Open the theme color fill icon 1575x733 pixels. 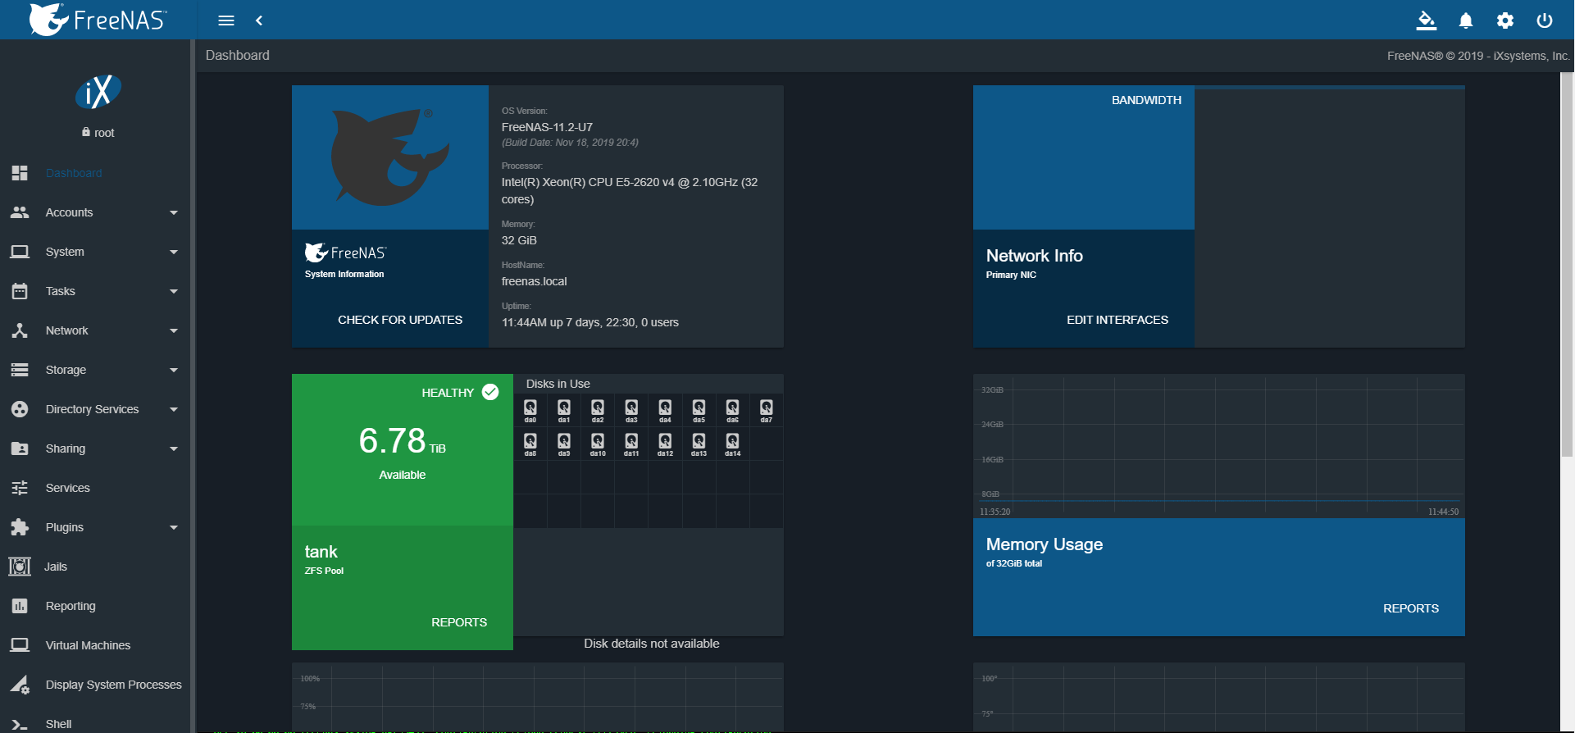[x=1427, y=20]
